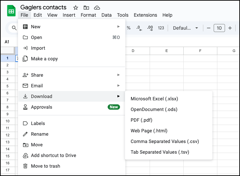This screenshot has width=240, height=176.
Task: Click the green New badge on Approvals
Action: coord(114,107)
